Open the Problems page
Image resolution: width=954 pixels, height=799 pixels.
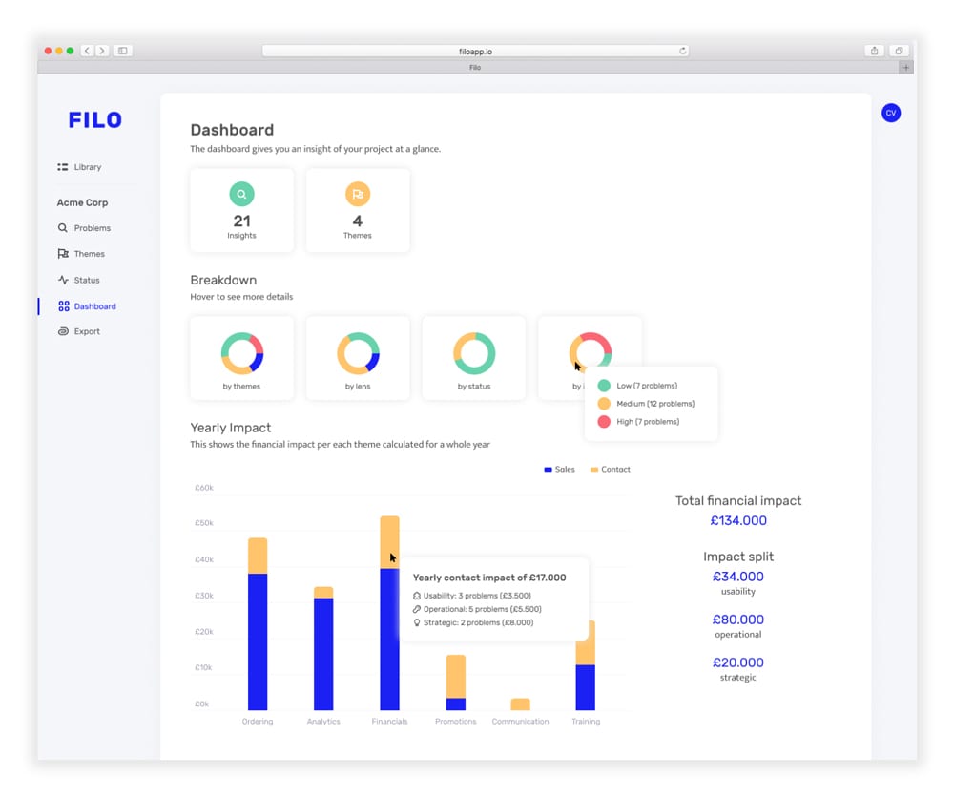point(84,228)
